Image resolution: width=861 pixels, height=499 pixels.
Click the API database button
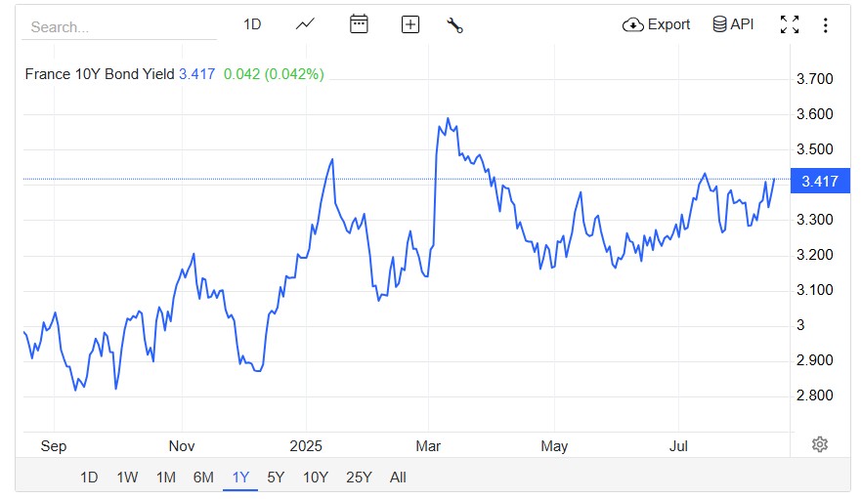tap(733, 24)
